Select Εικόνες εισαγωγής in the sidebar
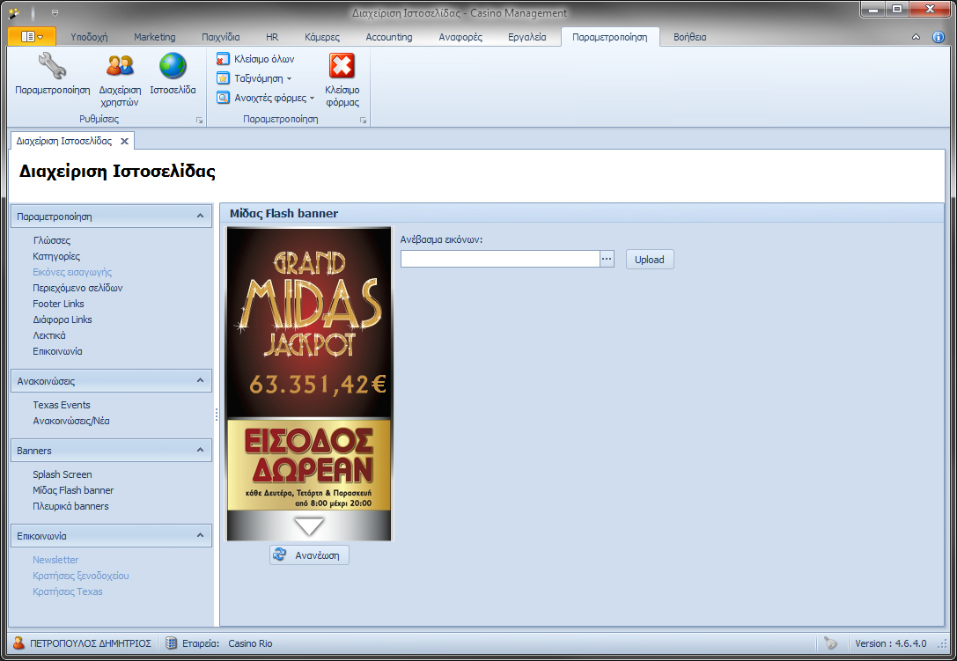957x661 pixels. [72, 272]
